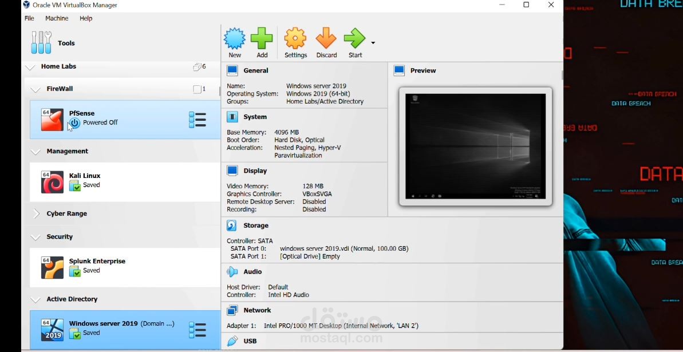Viewport: 683px width, 352px height.
Task: Click the FireWall group counter checkbox
Action: click(197, 89)
